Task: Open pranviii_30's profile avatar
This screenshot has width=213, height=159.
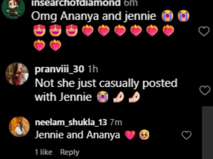Action: (x=17, y=74)
